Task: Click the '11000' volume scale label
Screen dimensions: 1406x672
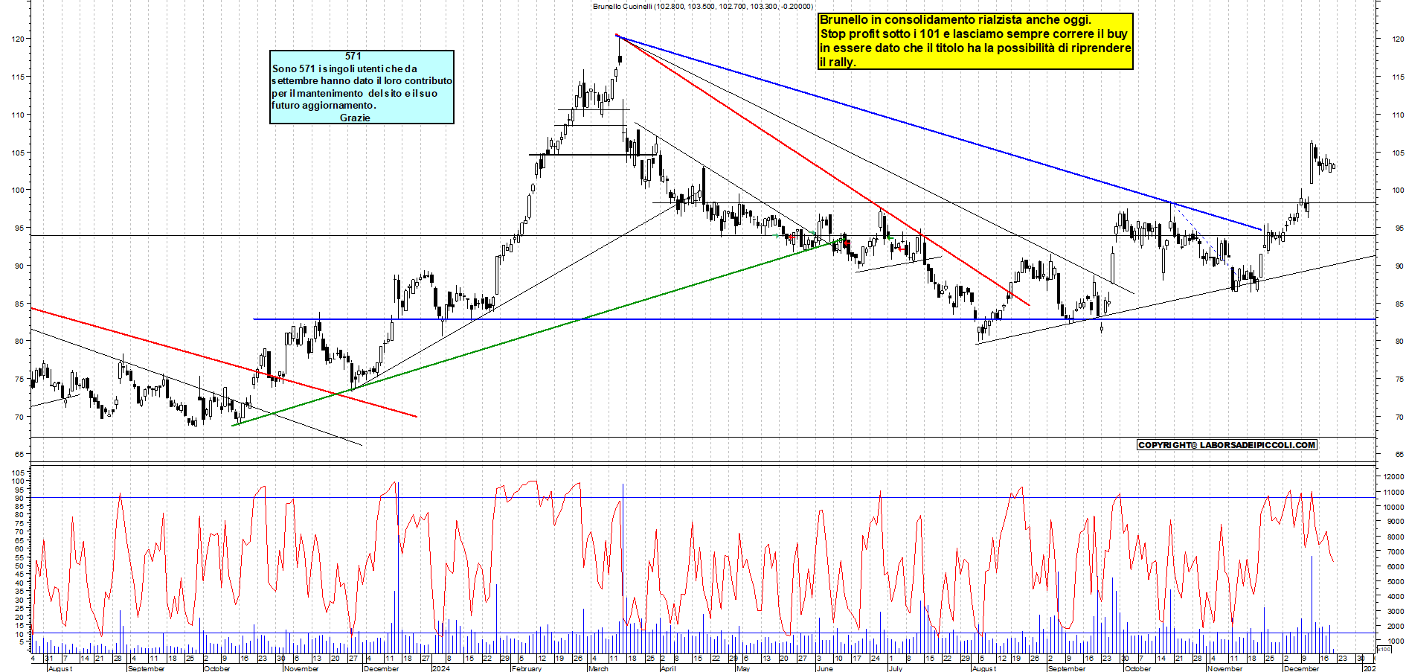Action: coord(1393,492)
